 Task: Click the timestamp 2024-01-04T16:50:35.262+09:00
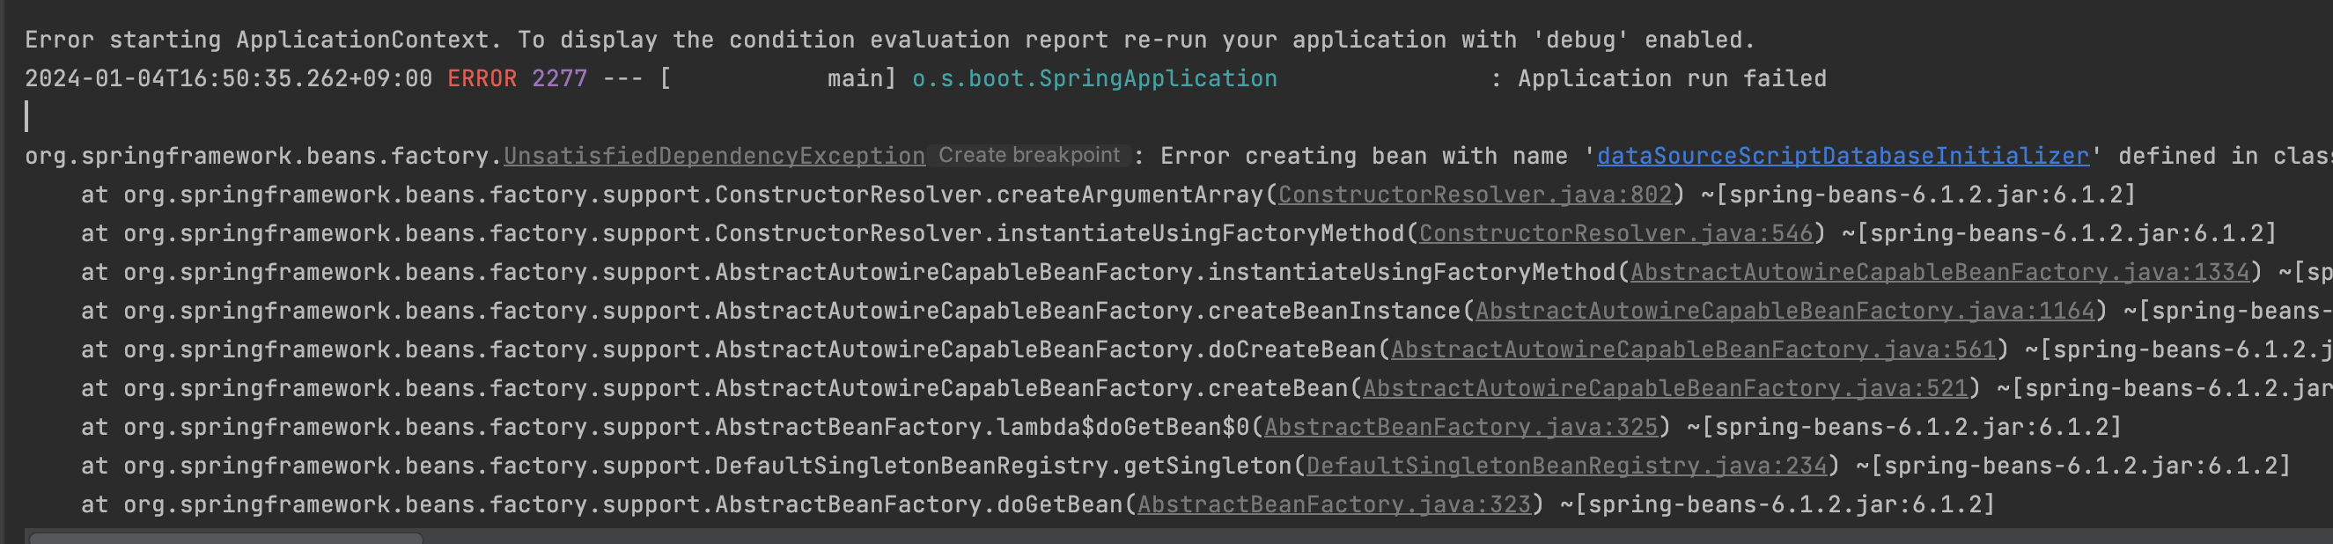tap(228, 78)
